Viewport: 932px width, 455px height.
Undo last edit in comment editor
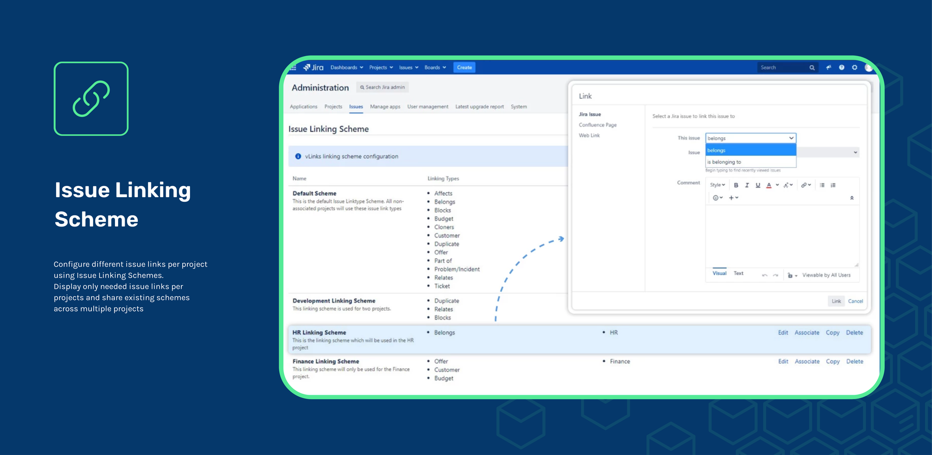765,275
